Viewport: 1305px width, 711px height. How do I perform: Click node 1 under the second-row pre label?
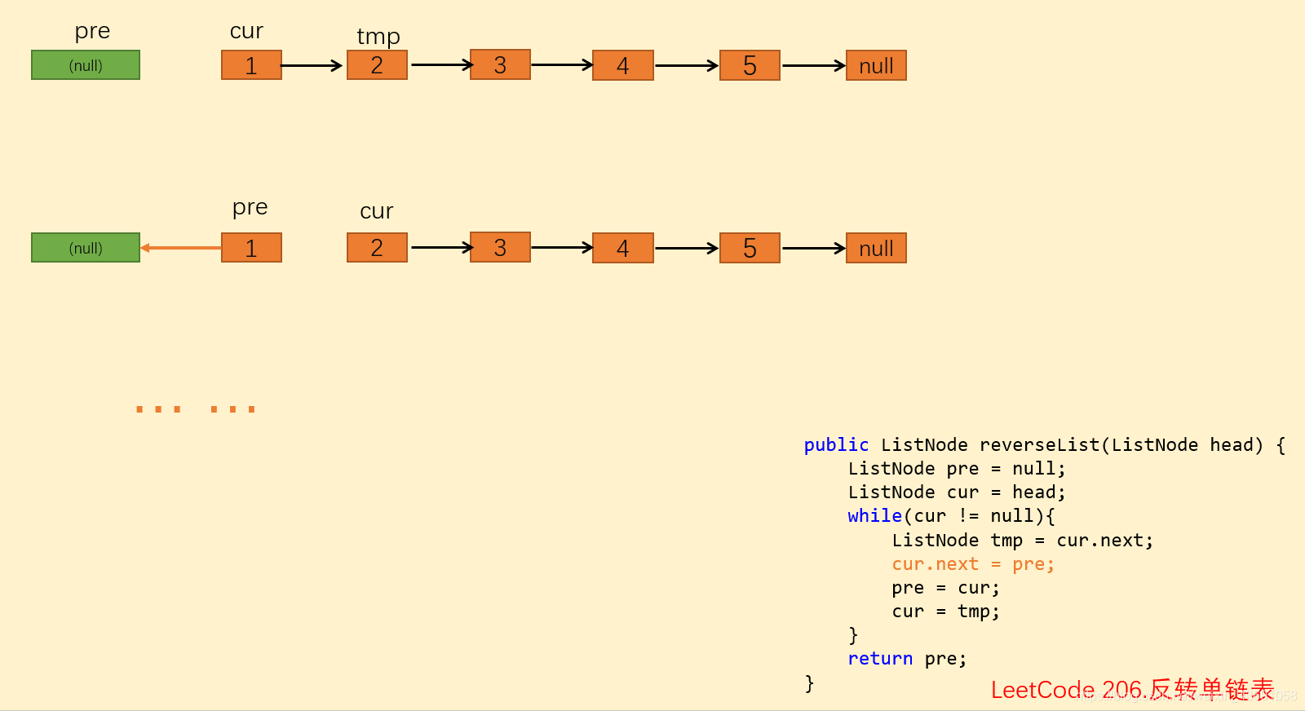(x=251, y=248)
